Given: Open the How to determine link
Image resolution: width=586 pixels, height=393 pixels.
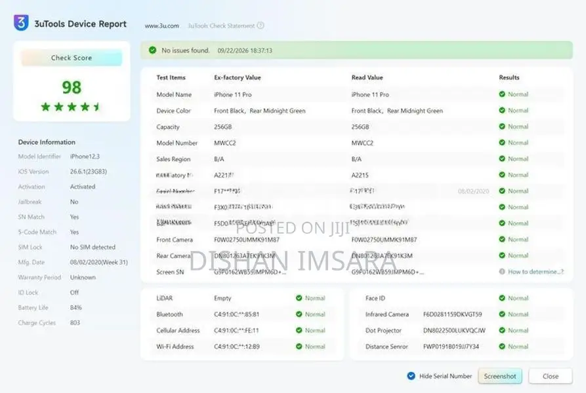Looking at the screenshot, I should [535, 271].
